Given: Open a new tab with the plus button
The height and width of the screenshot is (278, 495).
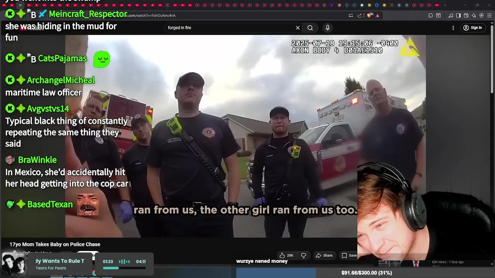Looking at the screenshot, I should pos(445,5).
